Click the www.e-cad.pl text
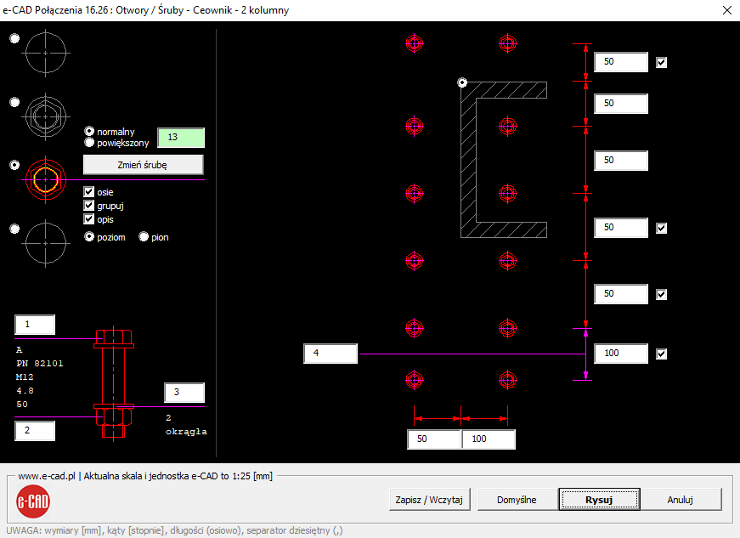 [47, 476]
